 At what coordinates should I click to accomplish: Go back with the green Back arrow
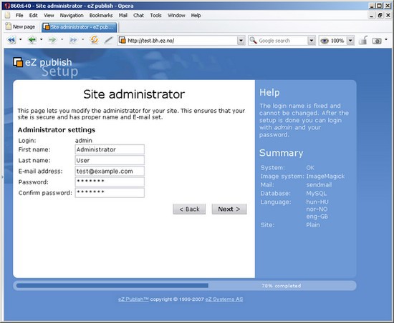(x=32, y=40)
